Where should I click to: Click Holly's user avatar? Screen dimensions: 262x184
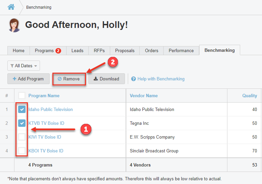(14, 25)
